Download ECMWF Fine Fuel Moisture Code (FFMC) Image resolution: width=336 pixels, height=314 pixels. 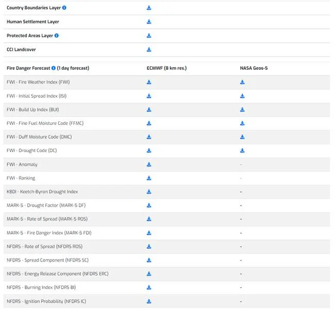149,123
